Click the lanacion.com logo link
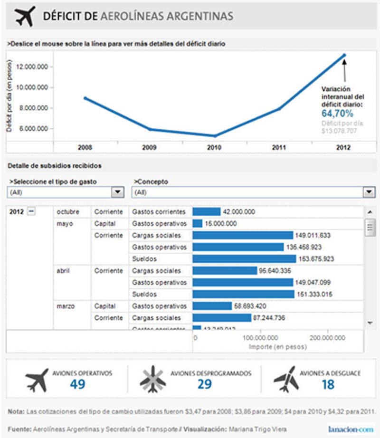Screen dimensions: 380x438 pyautogui.click(x=351, y=429)
